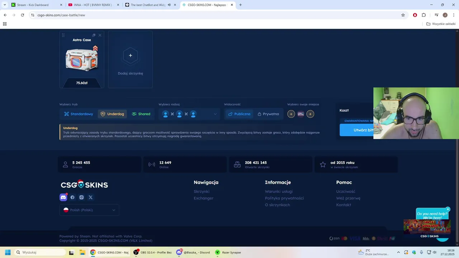The height and width of the screenshot is (258, 459).
Task: Bookmark this page with the star
Action: pos(403,15)
